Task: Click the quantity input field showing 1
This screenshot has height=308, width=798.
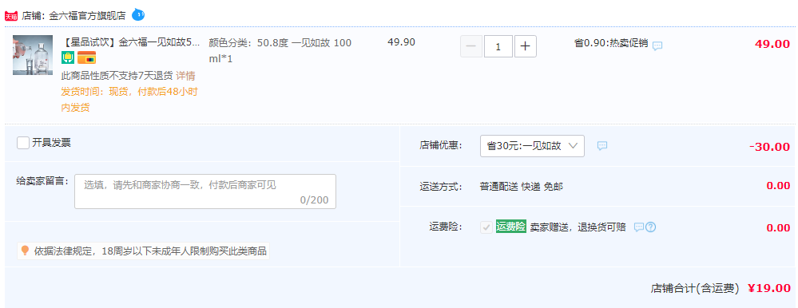Action: (498, 47)
